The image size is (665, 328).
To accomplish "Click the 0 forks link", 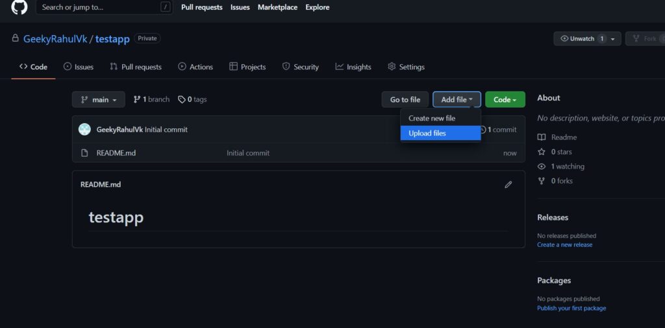I will click(x=555, y=181).
